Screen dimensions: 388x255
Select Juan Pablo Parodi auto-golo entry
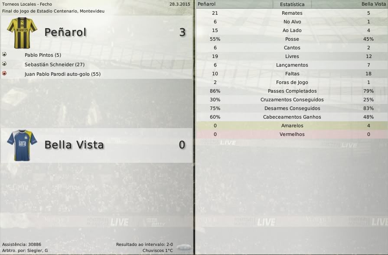62,74
